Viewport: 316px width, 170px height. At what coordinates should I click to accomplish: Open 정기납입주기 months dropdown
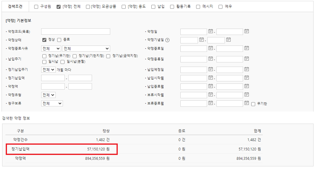point(48,70)
